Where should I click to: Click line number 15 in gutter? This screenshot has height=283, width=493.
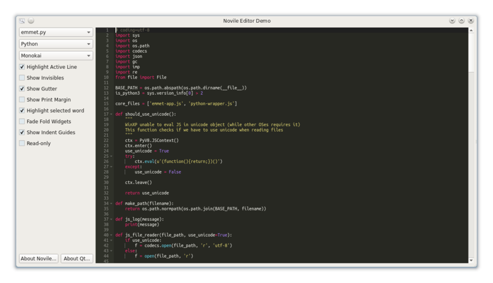click(106, 103)
